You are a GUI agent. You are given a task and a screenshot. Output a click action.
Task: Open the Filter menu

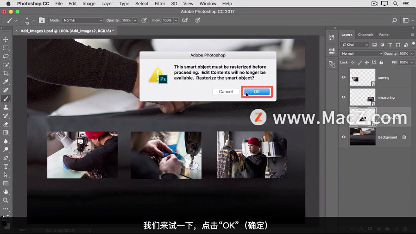[160, 4]
